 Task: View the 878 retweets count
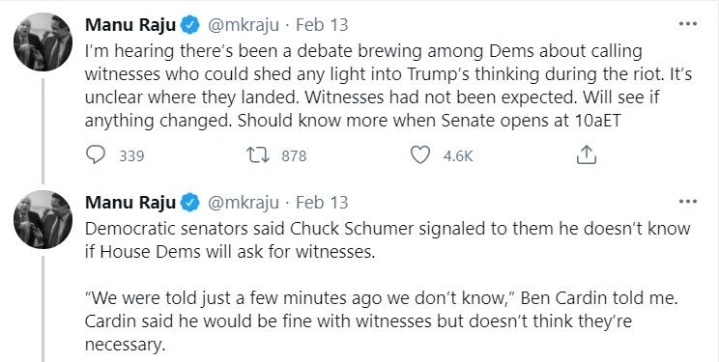tap(294, 155)
